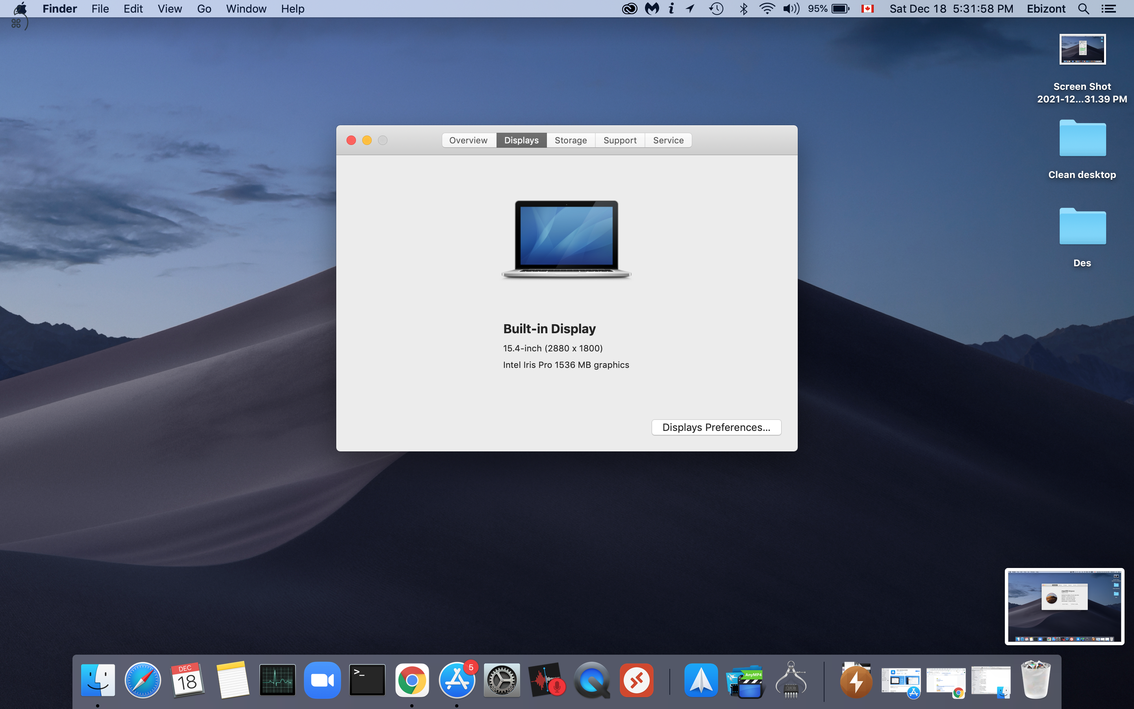Image resolution: width=1134 pixels, height=709 pixels.
Task: Click the Displays Preferences button
Action: (x=716, y=427)
